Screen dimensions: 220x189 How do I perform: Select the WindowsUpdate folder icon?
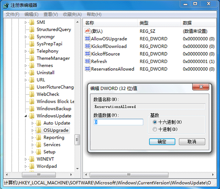(x=32, y=116)
